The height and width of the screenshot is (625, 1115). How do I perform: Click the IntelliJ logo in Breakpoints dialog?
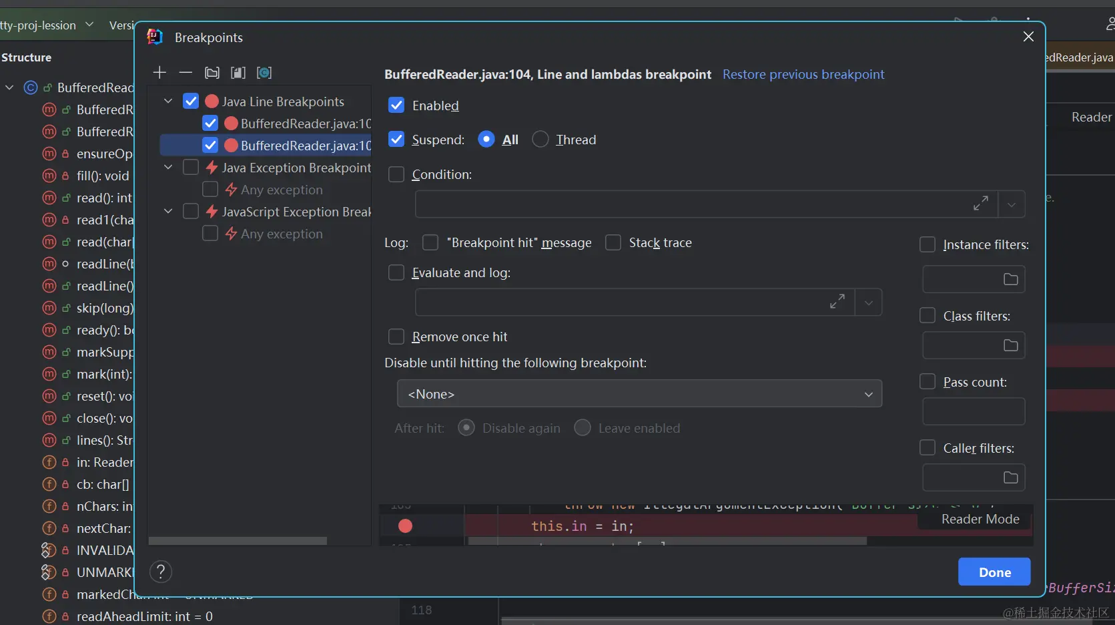click(155, 37)
